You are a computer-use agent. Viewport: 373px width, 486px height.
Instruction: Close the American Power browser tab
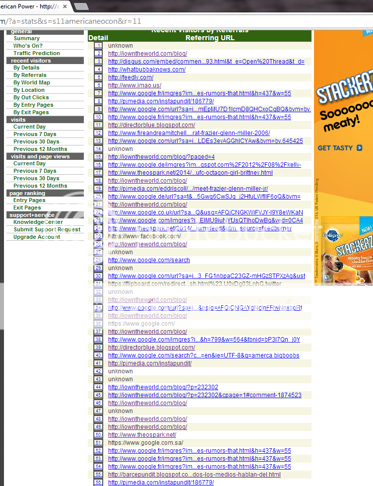(x=65, y=6)
